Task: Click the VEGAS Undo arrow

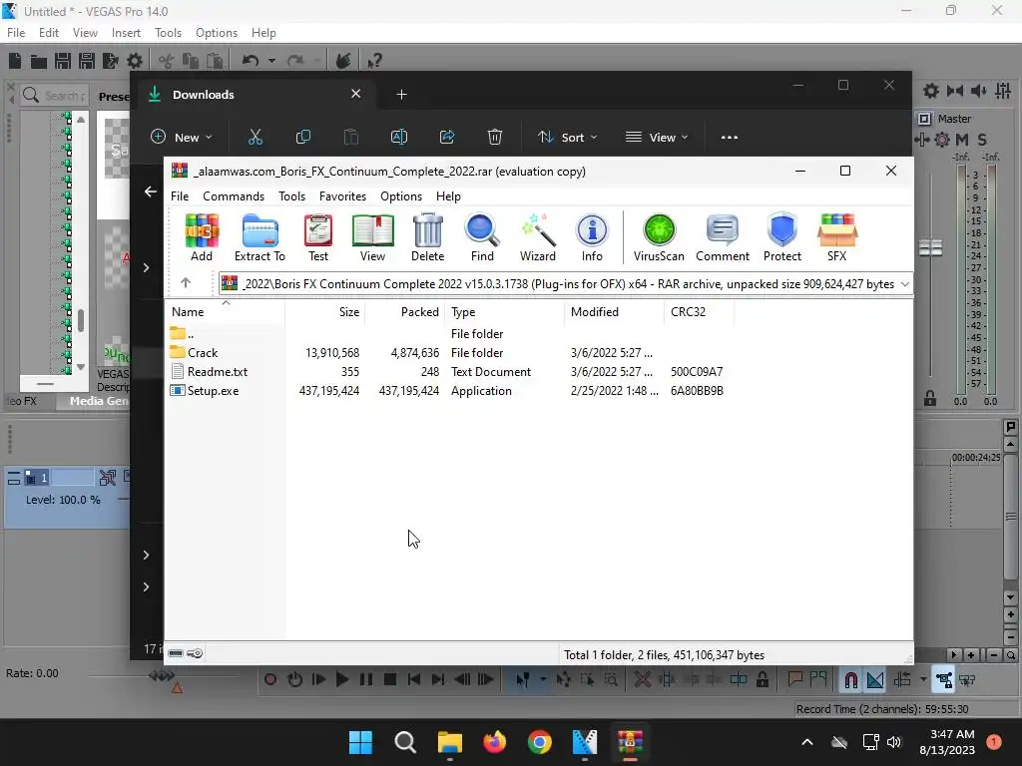Action: pyautogui.click(x=251, y=61)
